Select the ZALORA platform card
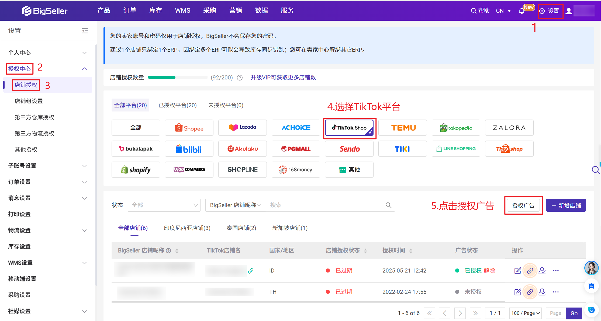The width and height of the screenshot is (601, 321). point(509,128)
